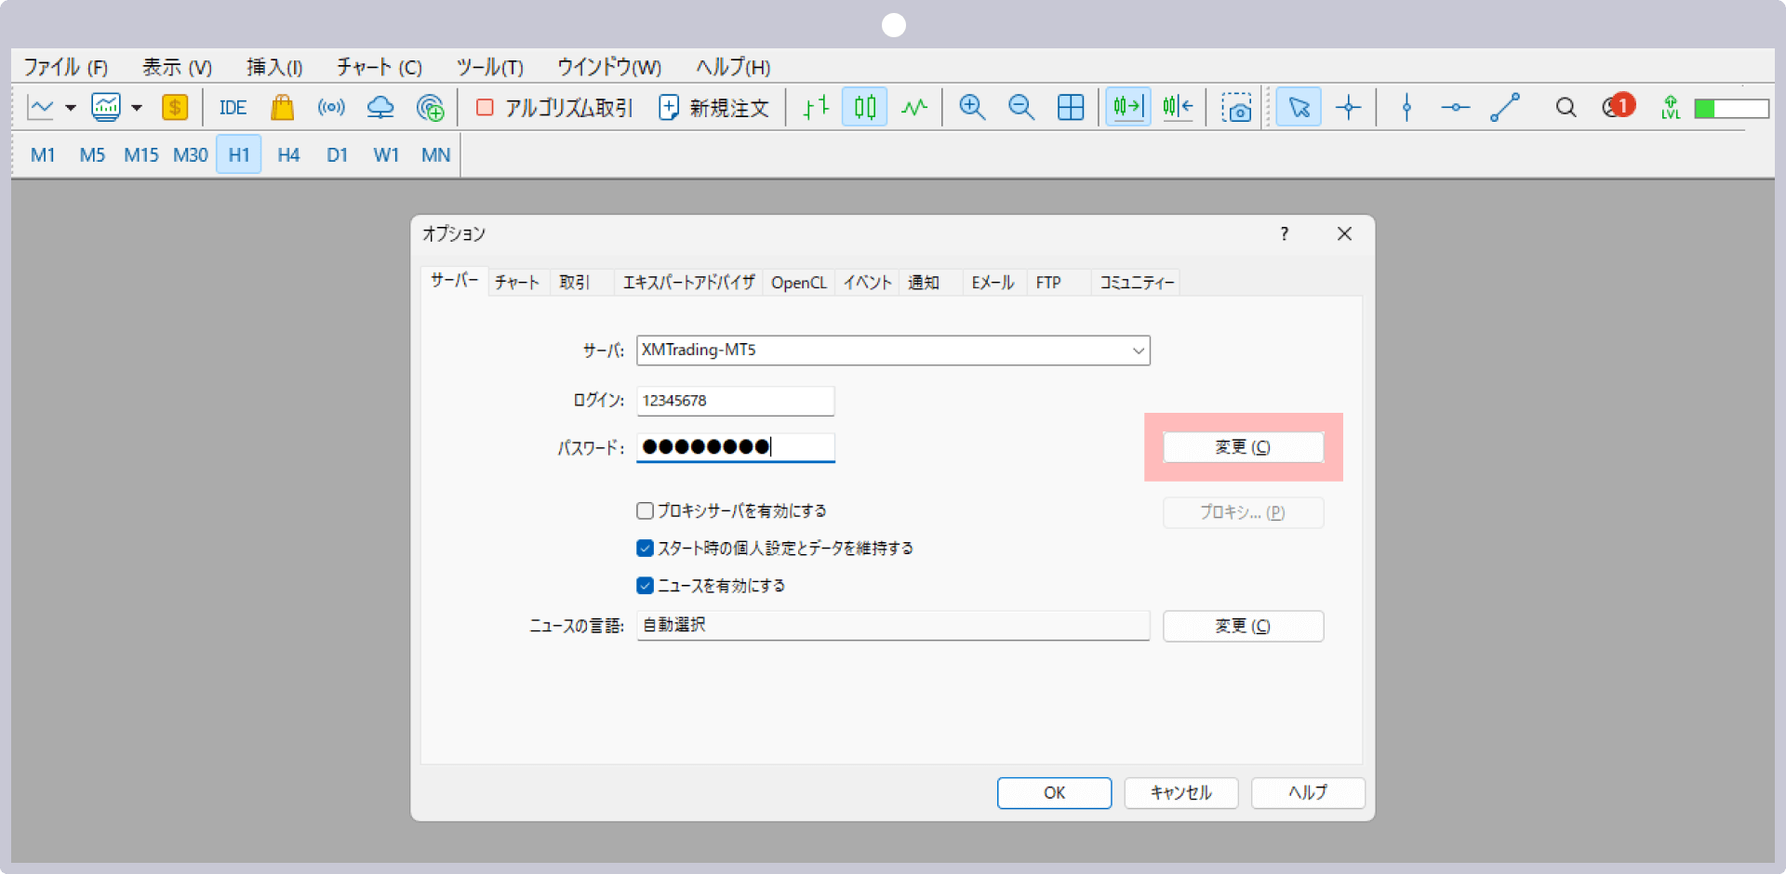Click the green connection status bar
This screenshot has width=1786, height=874.
coord(1731,109)
